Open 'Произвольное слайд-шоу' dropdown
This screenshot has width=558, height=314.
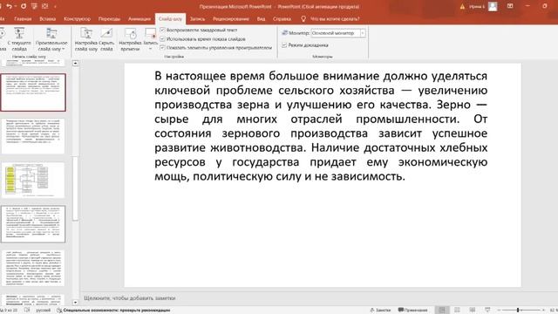tap(51, 39)
